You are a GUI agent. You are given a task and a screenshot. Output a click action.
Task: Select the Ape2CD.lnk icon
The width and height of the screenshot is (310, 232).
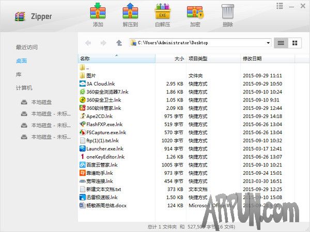coord(83,116)
